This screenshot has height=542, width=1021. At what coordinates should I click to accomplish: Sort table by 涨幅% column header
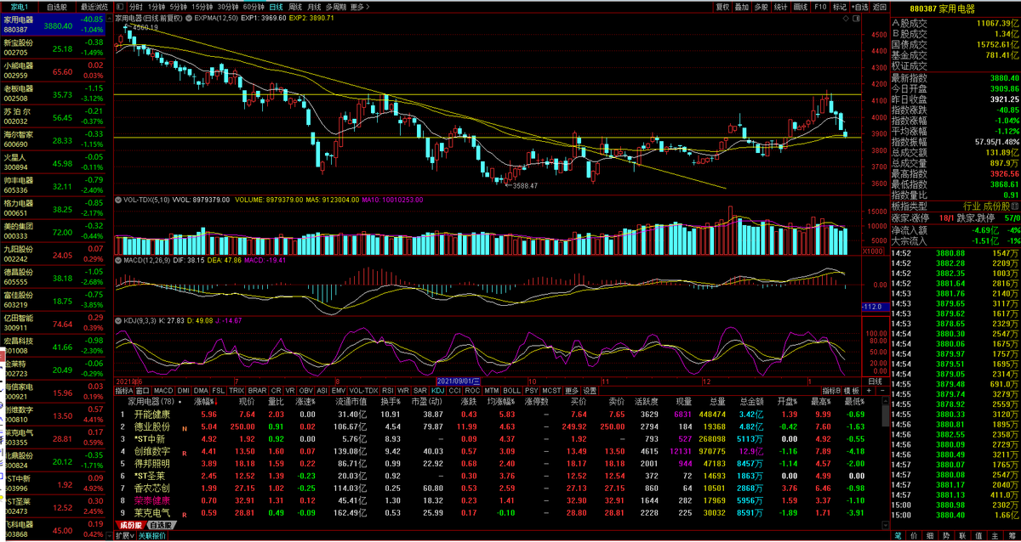click(x=205, y=401)
